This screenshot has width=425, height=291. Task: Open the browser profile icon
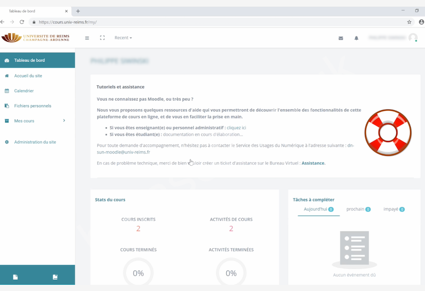point(421,22)
